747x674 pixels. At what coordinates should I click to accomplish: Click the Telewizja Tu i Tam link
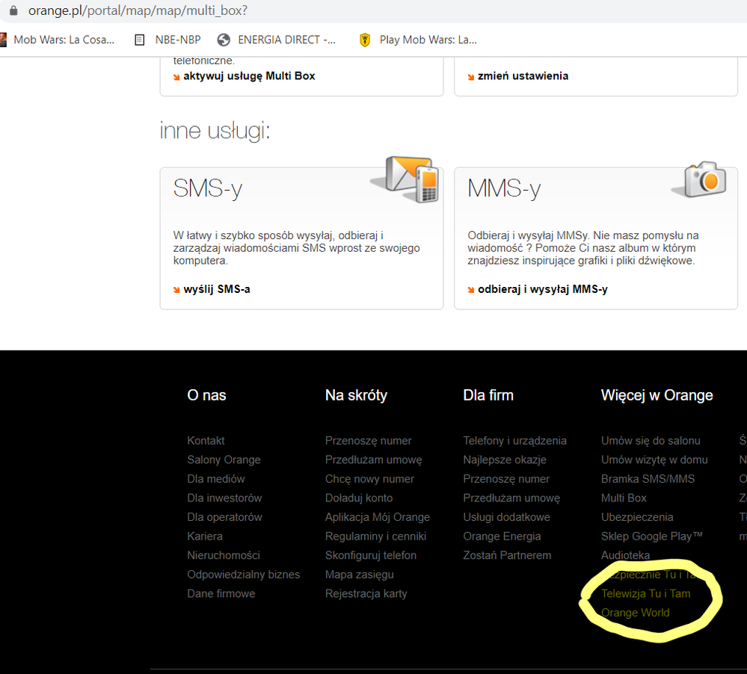tap(645, 593)
